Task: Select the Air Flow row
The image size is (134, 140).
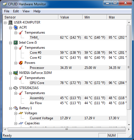Action: click(x=78, y=103)
